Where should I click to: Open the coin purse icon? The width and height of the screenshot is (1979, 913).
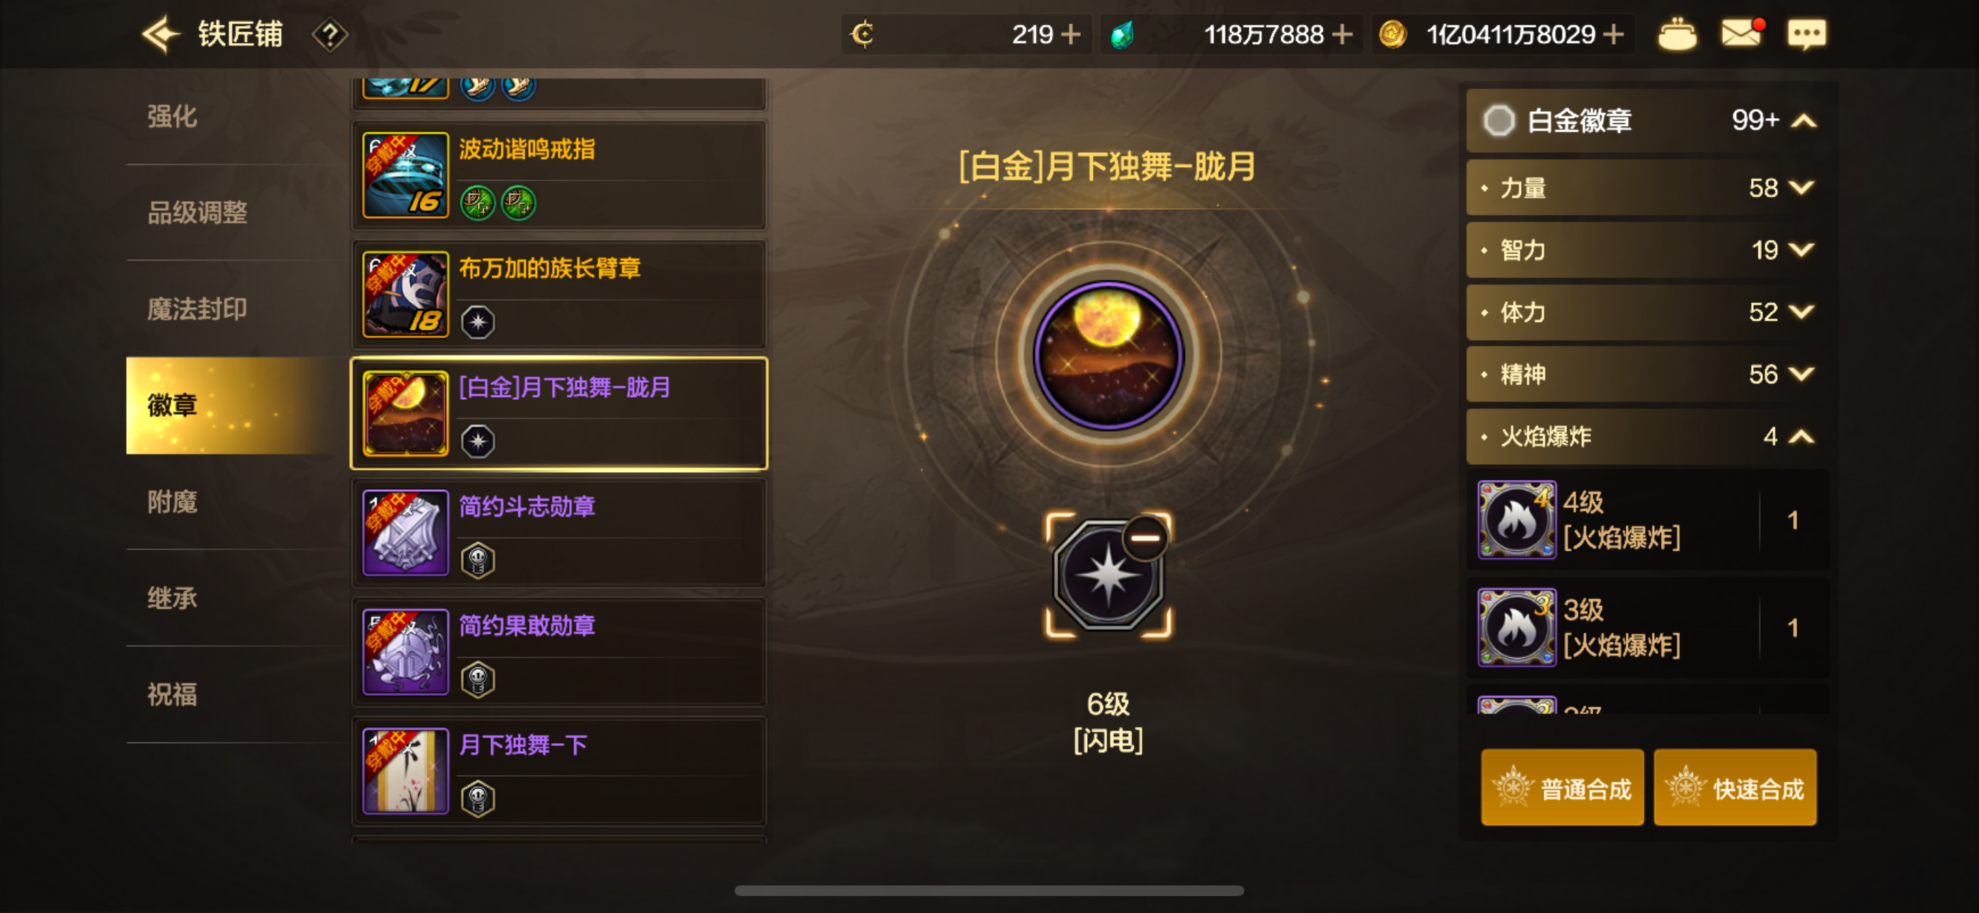point(1677,34)
